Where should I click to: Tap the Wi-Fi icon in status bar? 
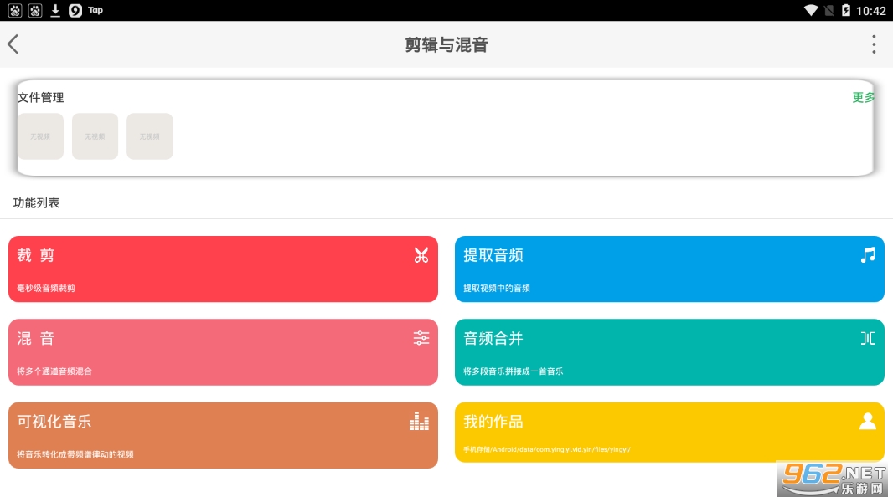point(810,10)
